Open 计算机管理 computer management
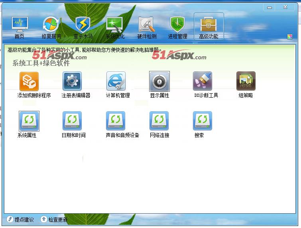 [116, 81]
